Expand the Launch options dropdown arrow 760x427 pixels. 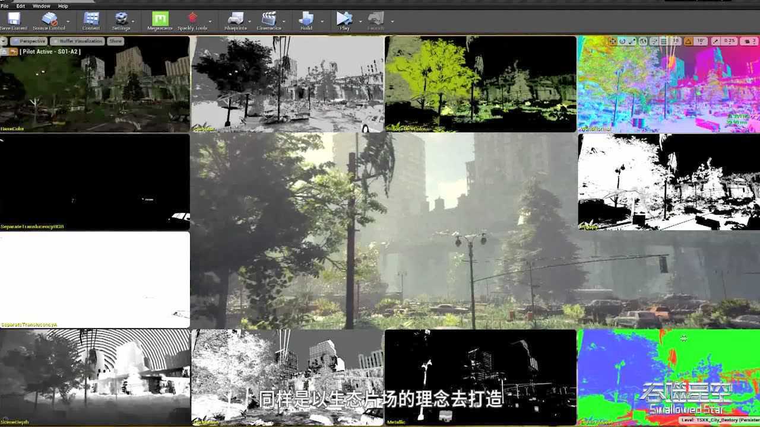point(392,21)
